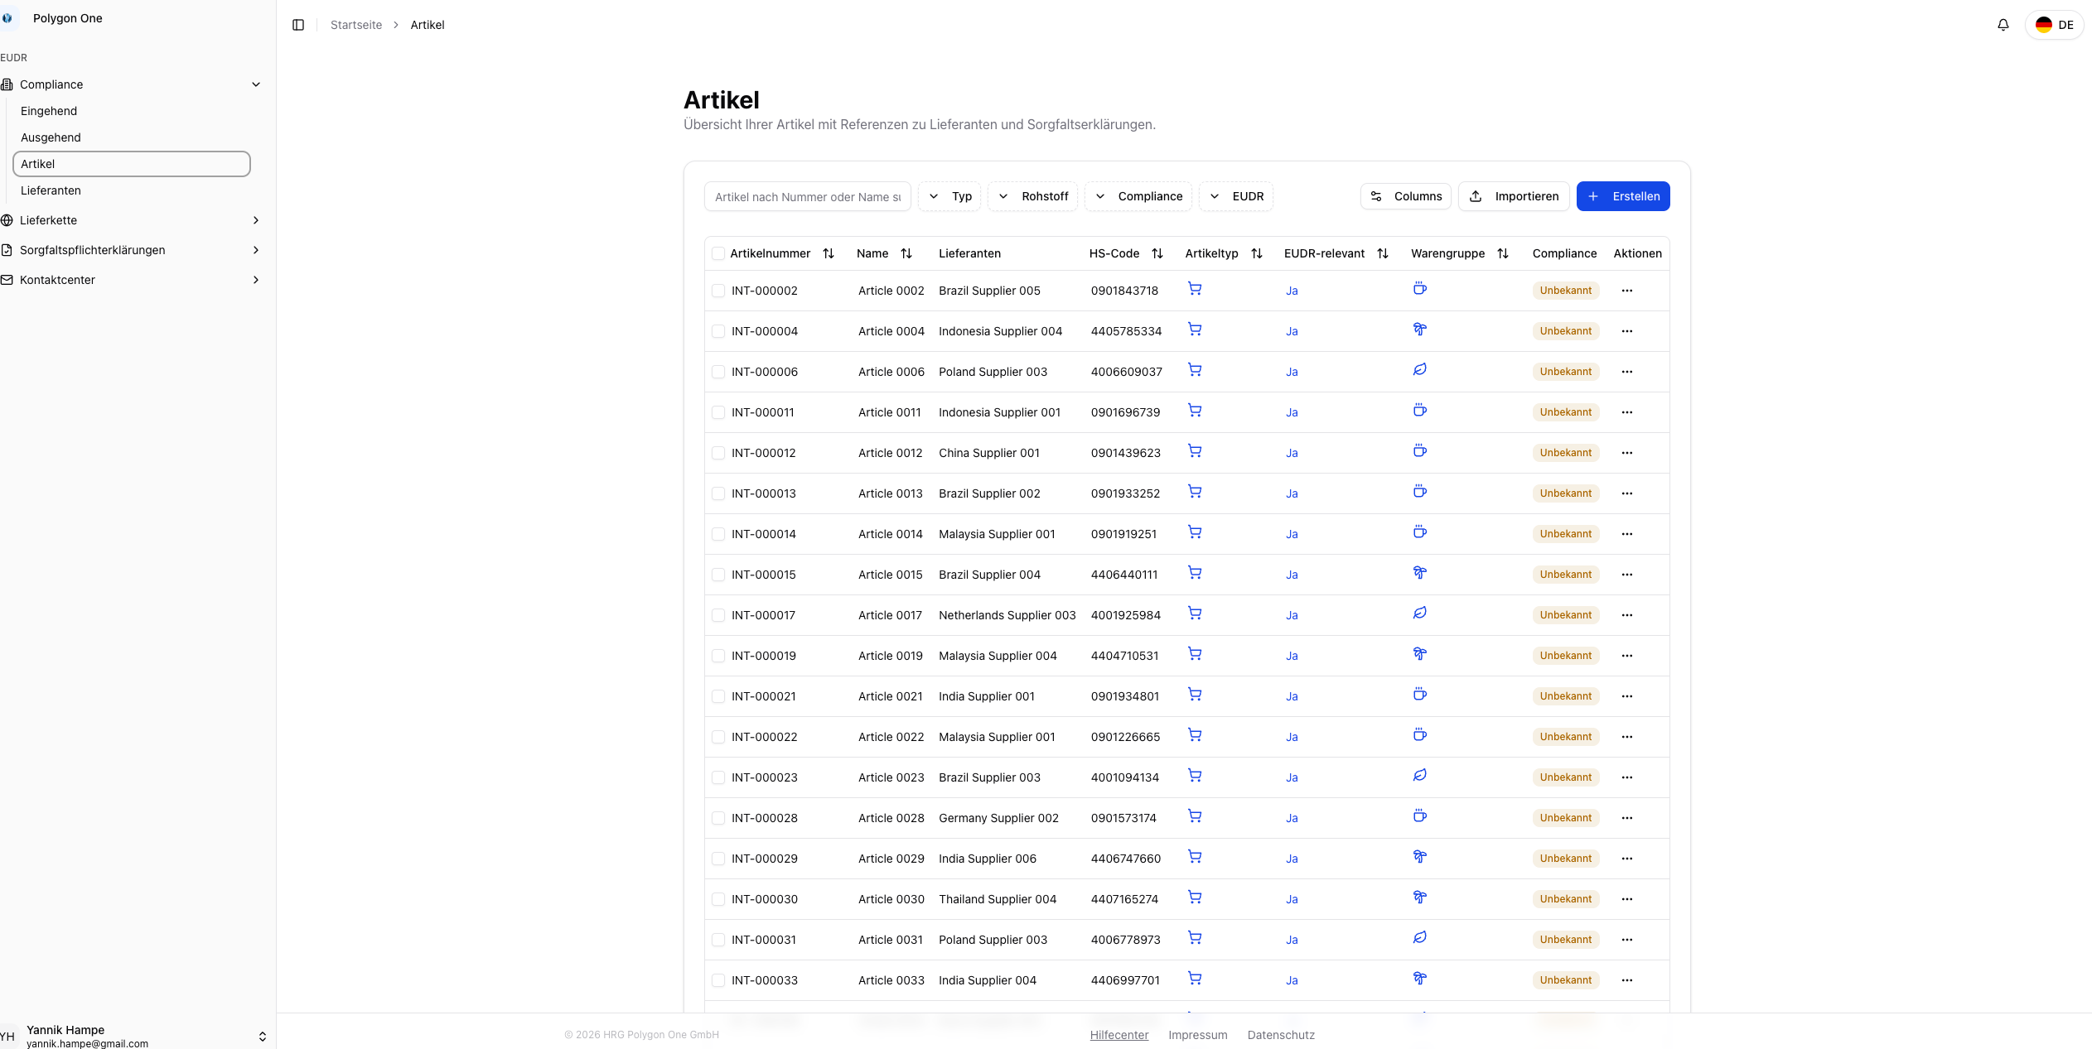Click coffee cup Warengruppe icon for INT-000011
2092x1049 pixels.
click(x=1419, y=411)
